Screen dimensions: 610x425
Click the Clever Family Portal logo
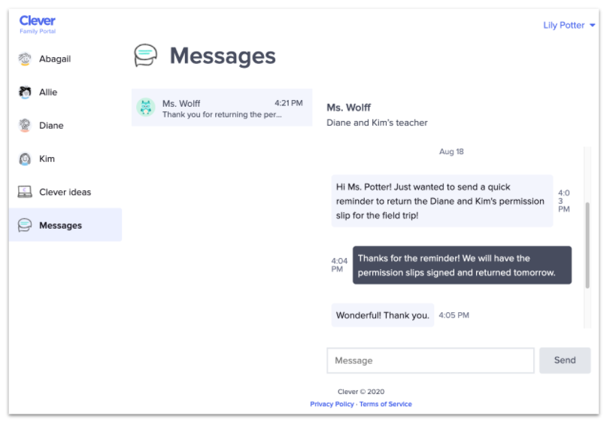click(38, 24)
